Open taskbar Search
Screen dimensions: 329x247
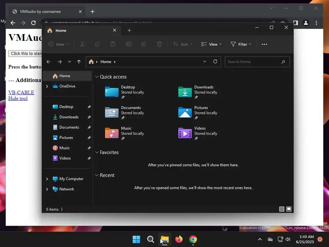click(x=151, y=239)
